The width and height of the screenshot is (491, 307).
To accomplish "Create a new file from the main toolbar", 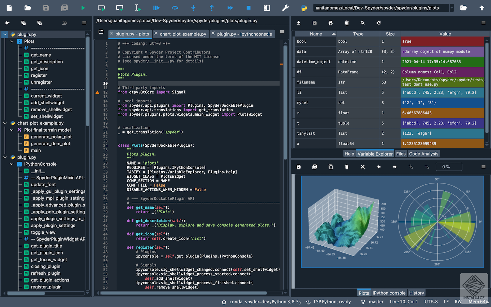I will 9,8.
